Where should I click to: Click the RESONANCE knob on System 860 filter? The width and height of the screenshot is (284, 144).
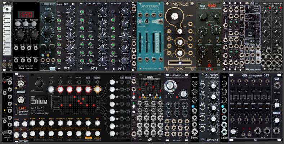pos(216,15)
